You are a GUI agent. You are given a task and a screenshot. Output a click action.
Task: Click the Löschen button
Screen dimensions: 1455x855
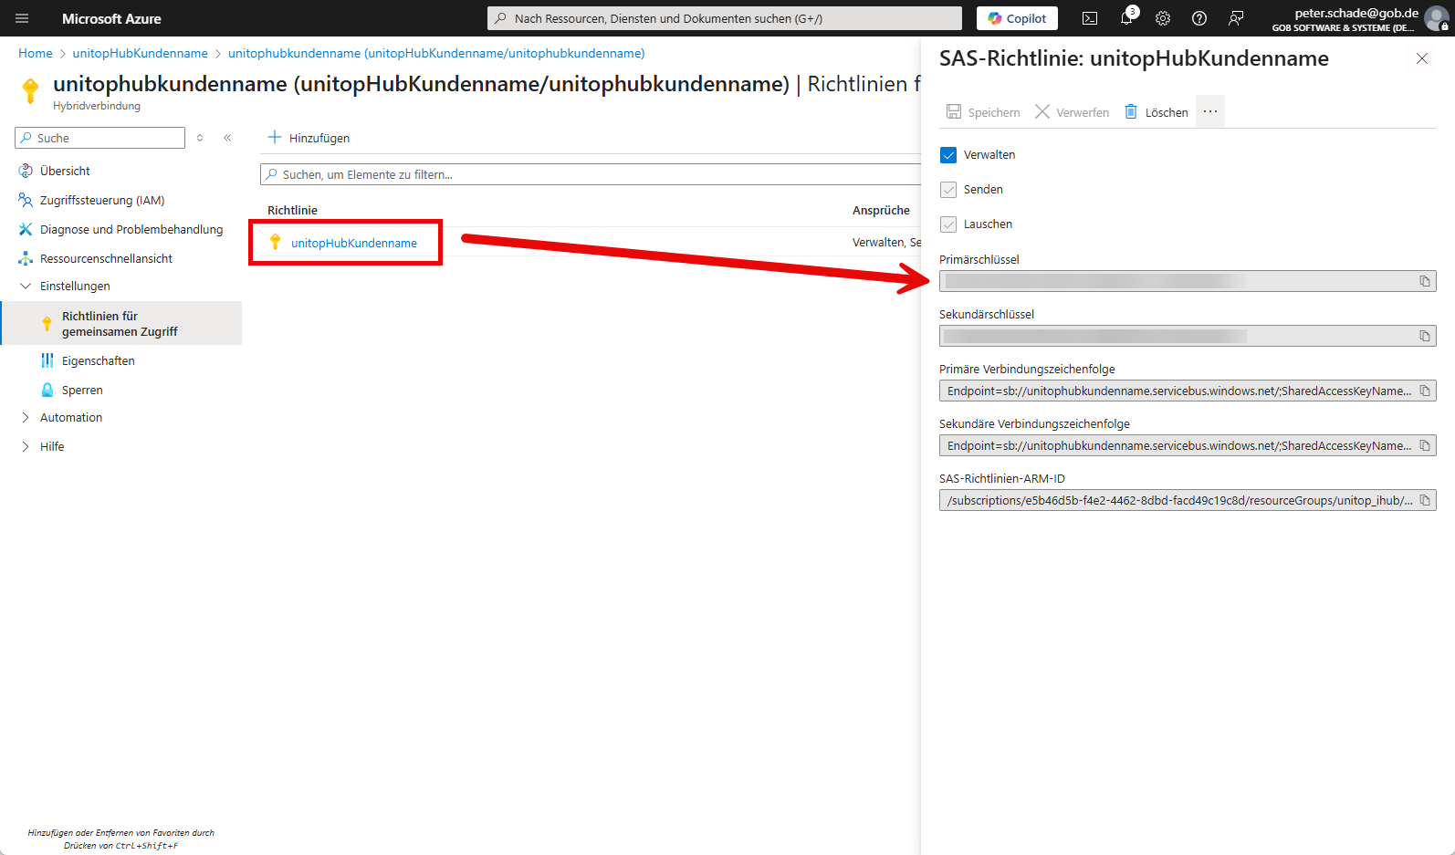[1157, 112]
